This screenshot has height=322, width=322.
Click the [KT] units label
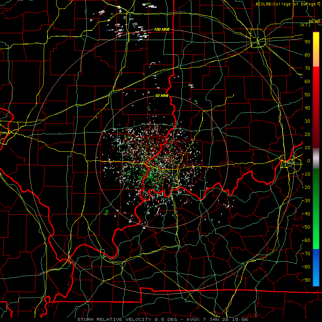click(306, 25)
